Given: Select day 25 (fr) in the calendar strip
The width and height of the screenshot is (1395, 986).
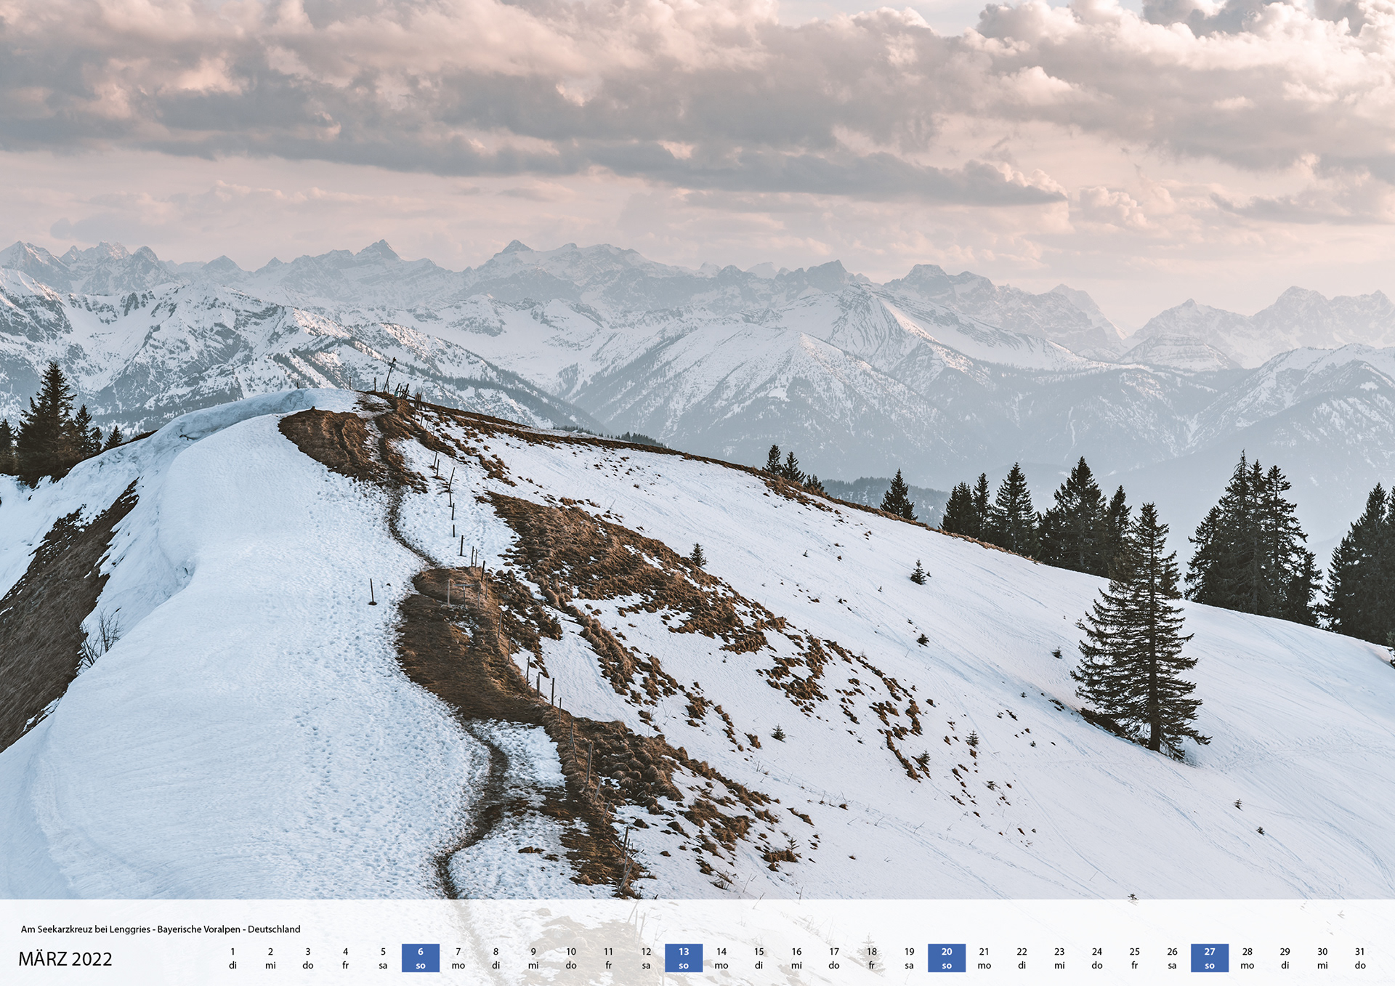Looking at the screenshot, I should pos(1134,958).
